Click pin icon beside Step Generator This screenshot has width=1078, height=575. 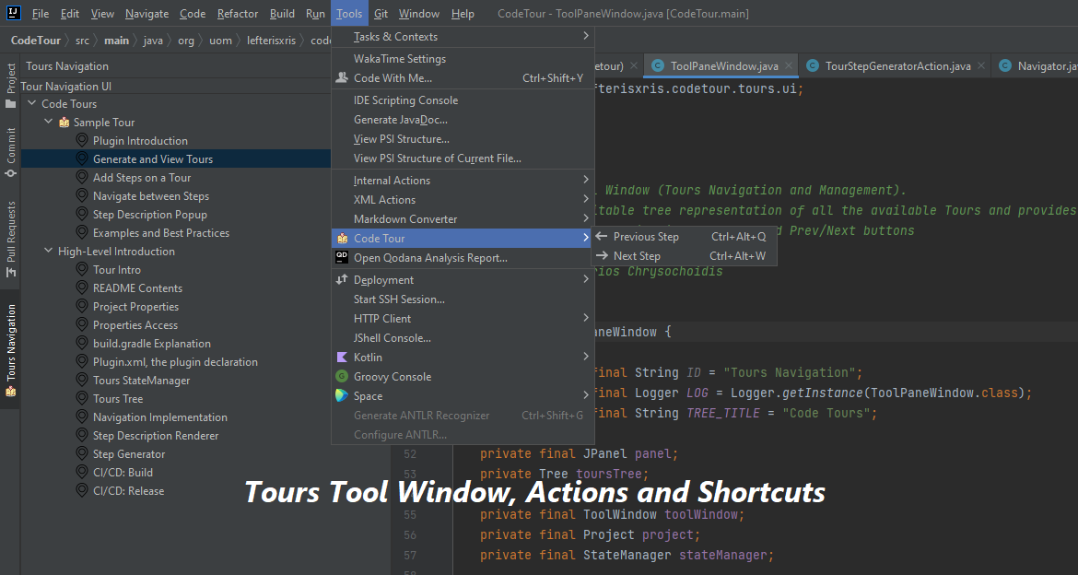[82, 454]
